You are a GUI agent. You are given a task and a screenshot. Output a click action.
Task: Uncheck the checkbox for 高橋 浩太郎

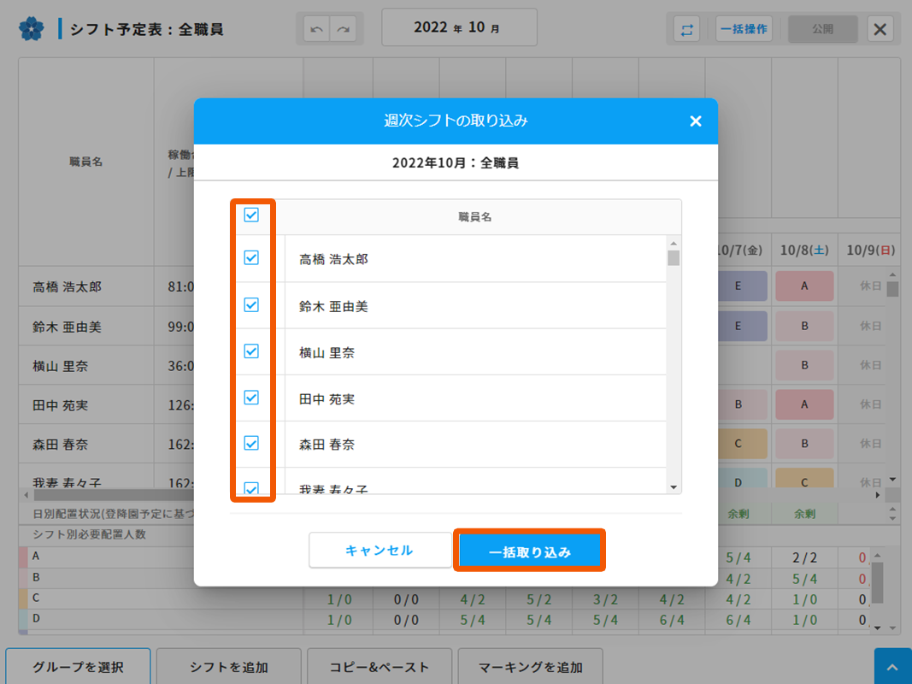click(251, 257)
